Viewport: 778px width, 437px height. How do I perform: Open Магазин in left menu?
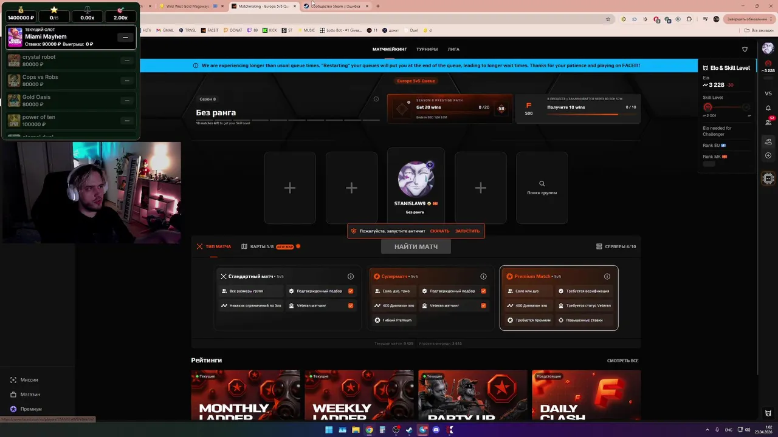point(30,395)
